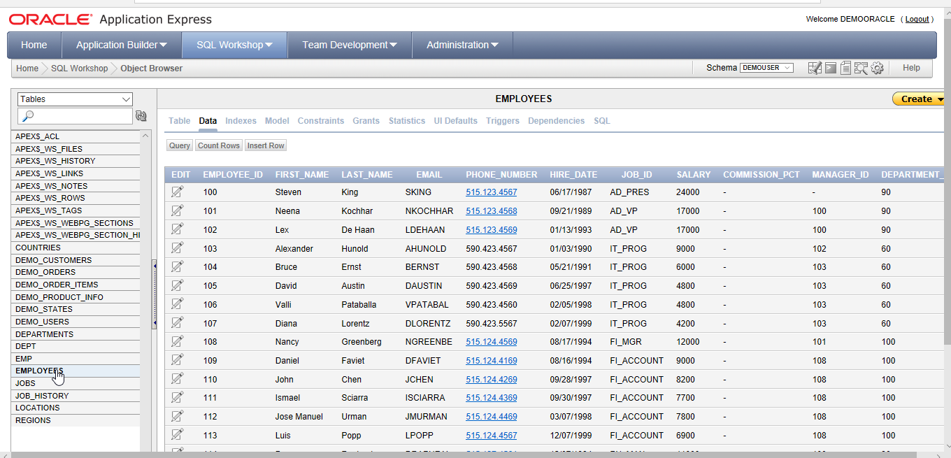Open the Tables object type dropdown
Viewport: 951px width, 458px height.
[75, 99]
